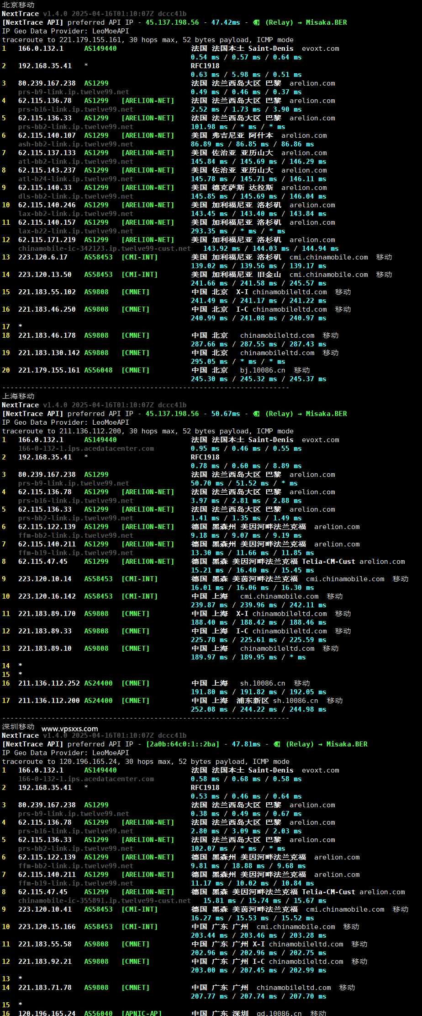
Task: Click IP address 62.115.140.246
Action: [x=47, y=205]
